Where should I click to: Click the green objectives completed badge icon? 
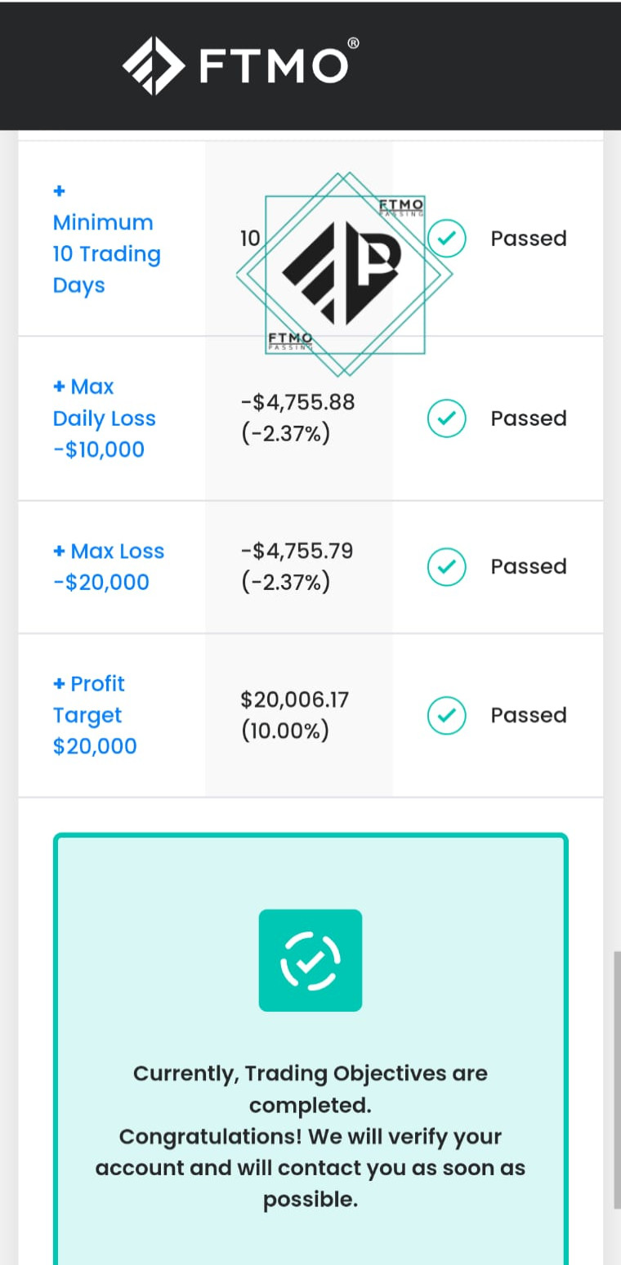310,960
